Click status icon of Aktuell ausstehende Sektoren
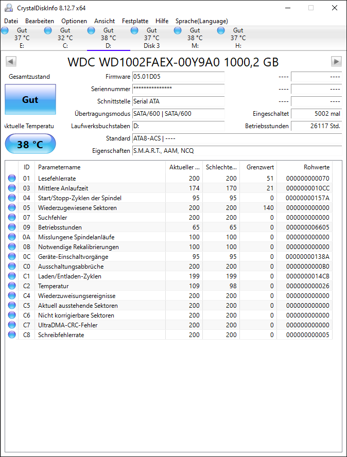This screenshot has width=347, height=457. click(x=12, y=305)
